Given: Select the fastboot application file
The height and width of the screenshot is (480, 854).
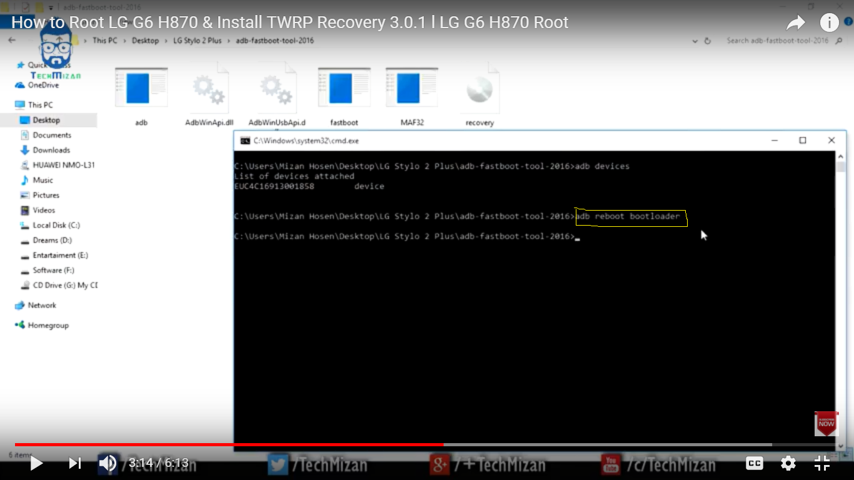Looking at the screenshot, I should point(344,96).
